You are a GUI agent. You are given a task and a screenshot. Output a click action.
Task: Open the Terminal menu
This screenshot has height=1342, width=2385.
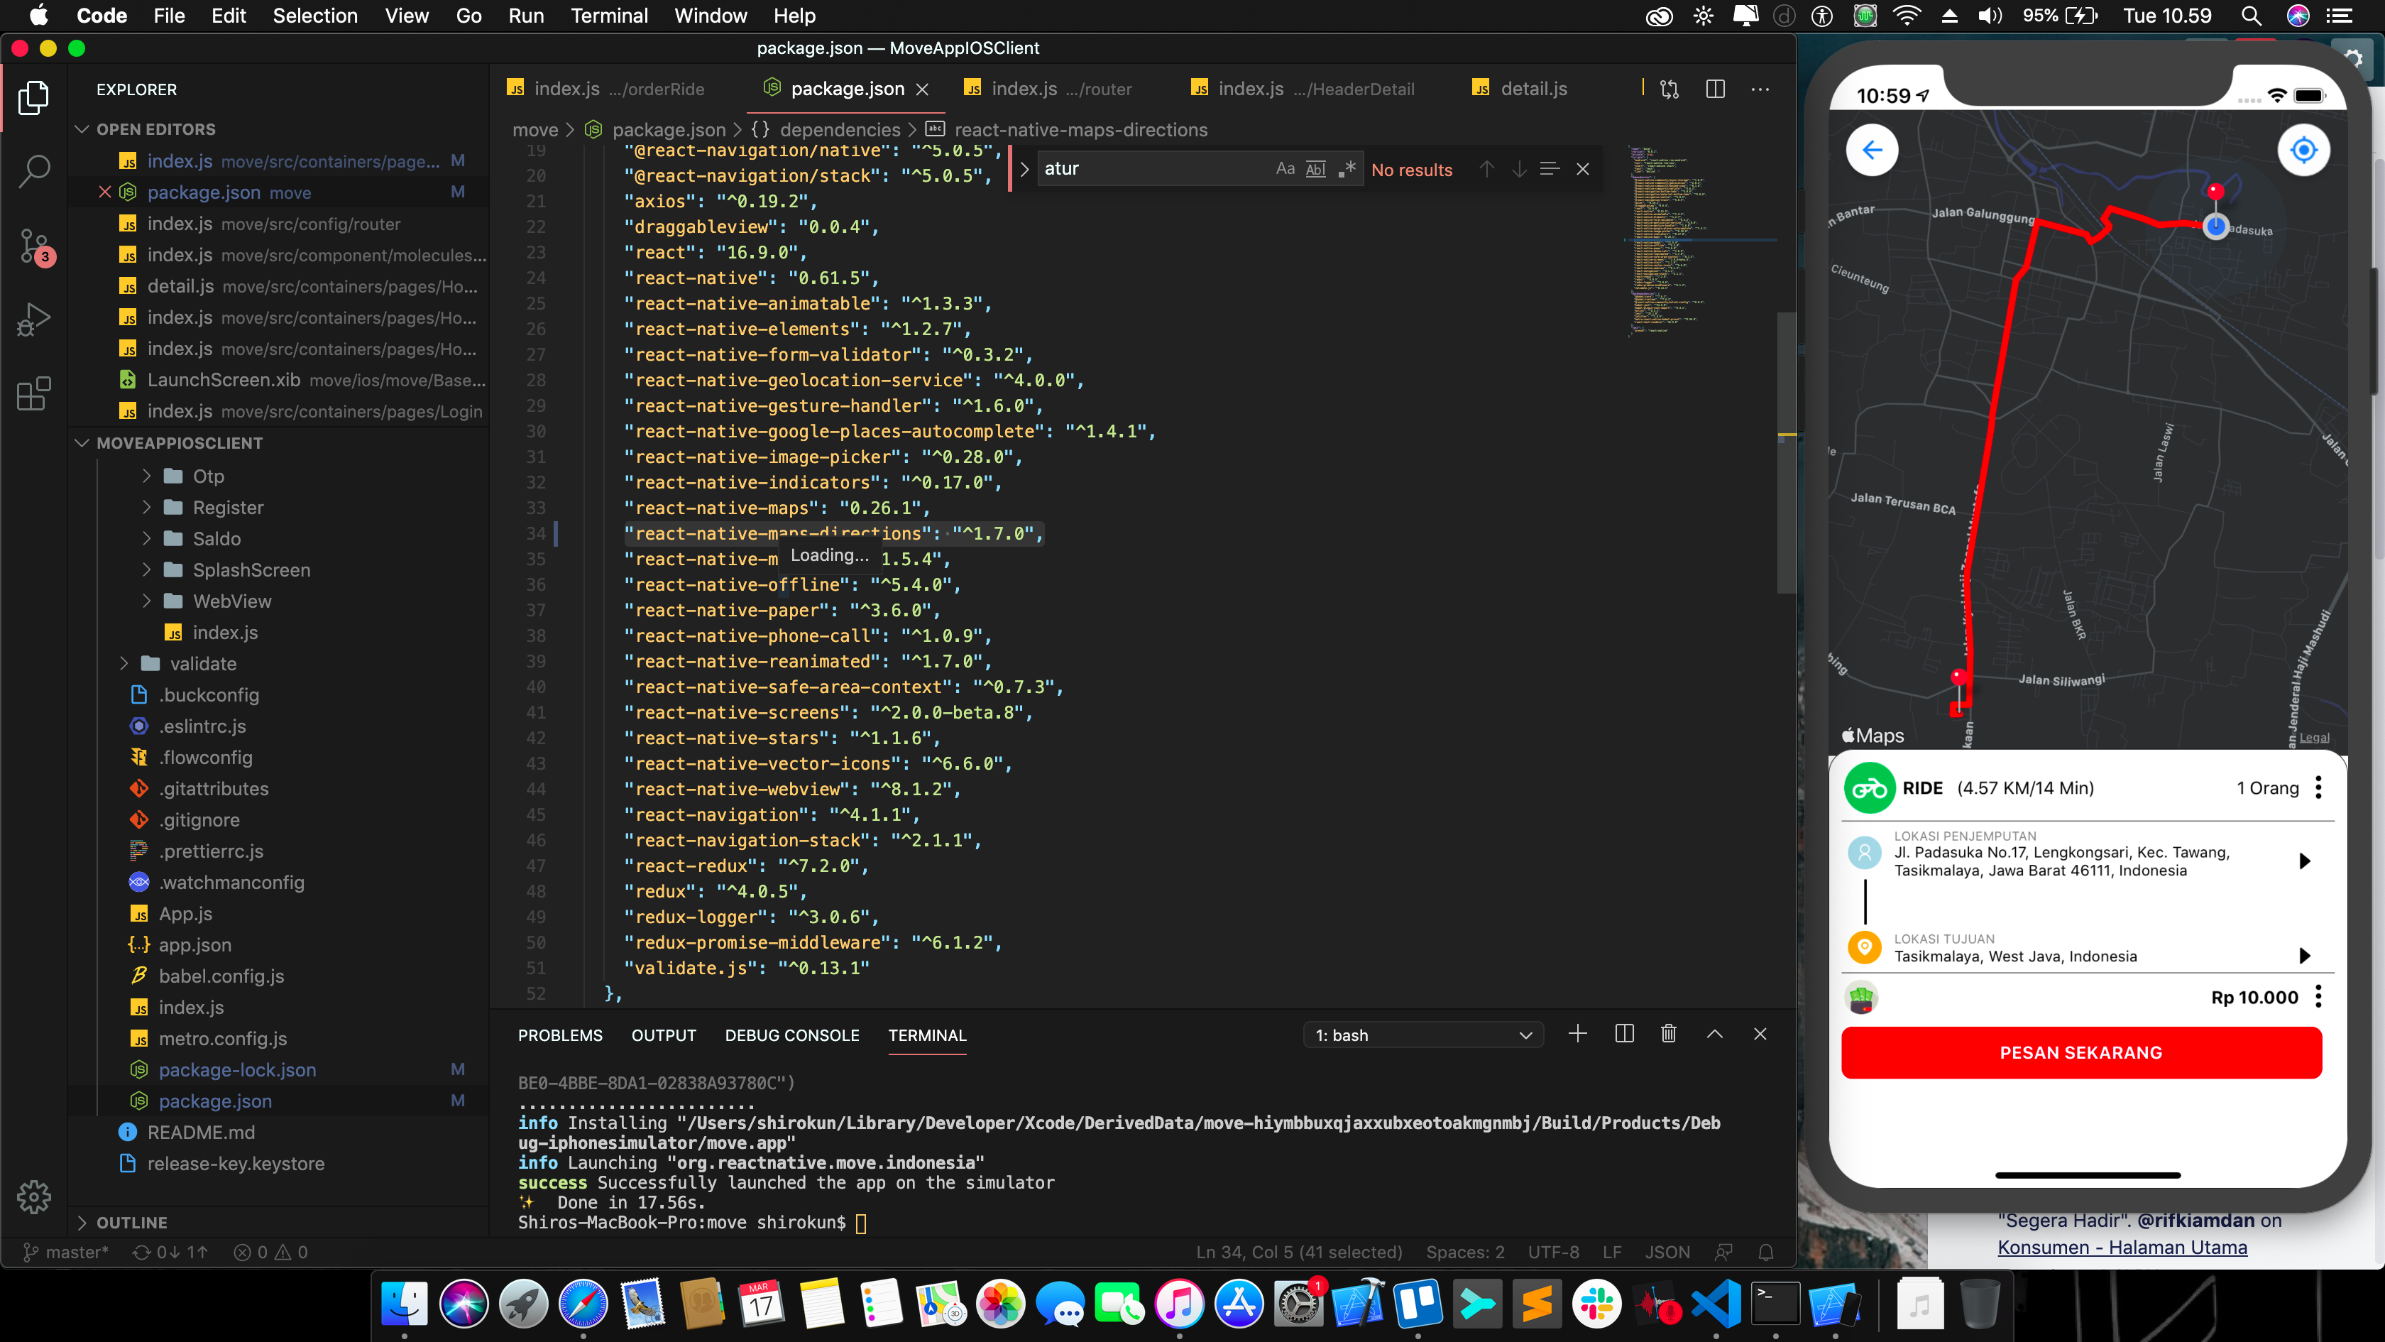(x=609, y=16)
